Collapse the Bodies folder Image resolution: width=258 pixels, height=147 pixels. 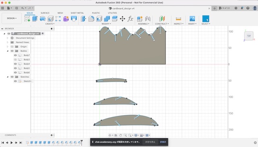click(x=7, y=51)
